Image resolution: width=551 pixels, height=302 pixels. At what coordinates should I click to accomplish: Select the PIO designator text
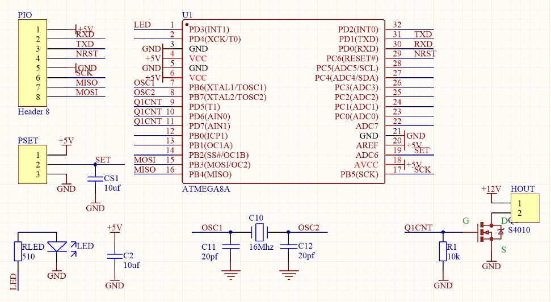tap(25, 15)
